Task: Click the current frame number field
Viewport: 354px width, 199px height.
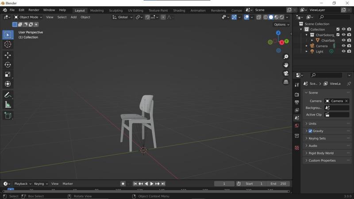Action: 224,184
